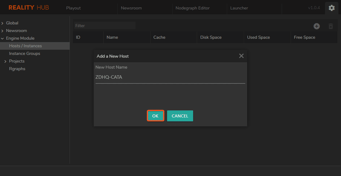This screenshot has width=341, height=176.
Task: Switch to the Playout tab
Action: (x=73, y=8)
